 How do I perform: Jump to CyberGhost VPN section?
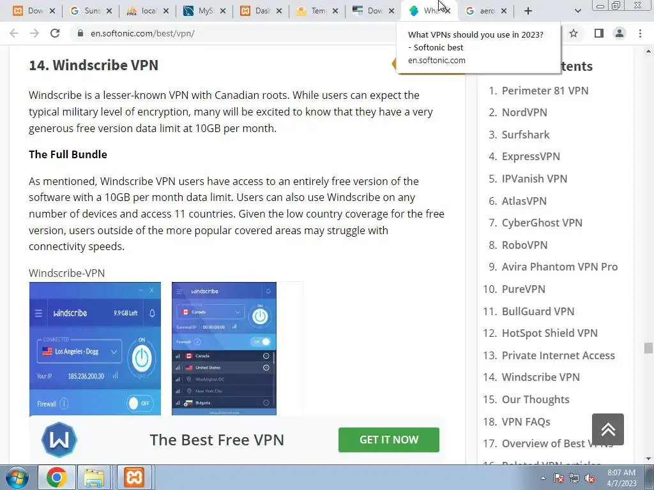542,223
